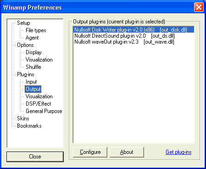Image resolution: width=206 pixels, height=169 pixels.
Task: Click the Close button below the tree
Action: (x=35, y=157)
